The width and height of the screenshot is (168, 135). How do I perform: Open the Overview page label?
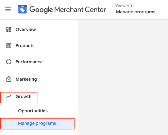[x=26, y=29]
